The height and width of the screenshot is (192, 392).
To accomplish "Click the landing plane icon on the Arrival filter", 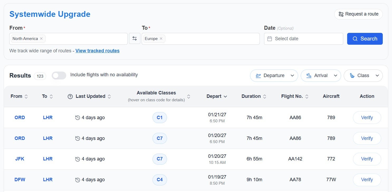I will (308, 75).
